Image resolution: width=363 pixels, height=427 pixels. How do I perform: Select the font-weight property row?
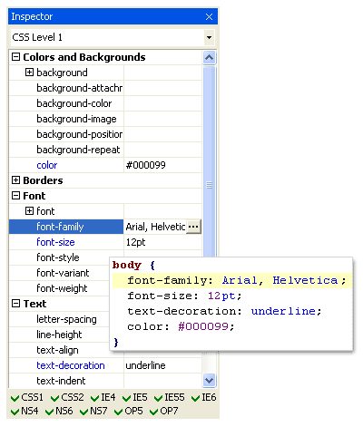click(59, 288)
